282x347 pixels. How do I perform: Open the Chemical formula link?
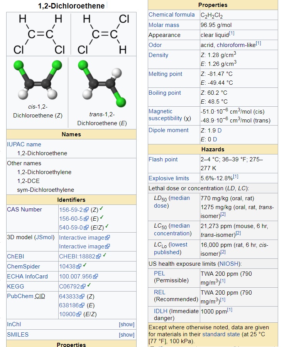coord(172,15)
